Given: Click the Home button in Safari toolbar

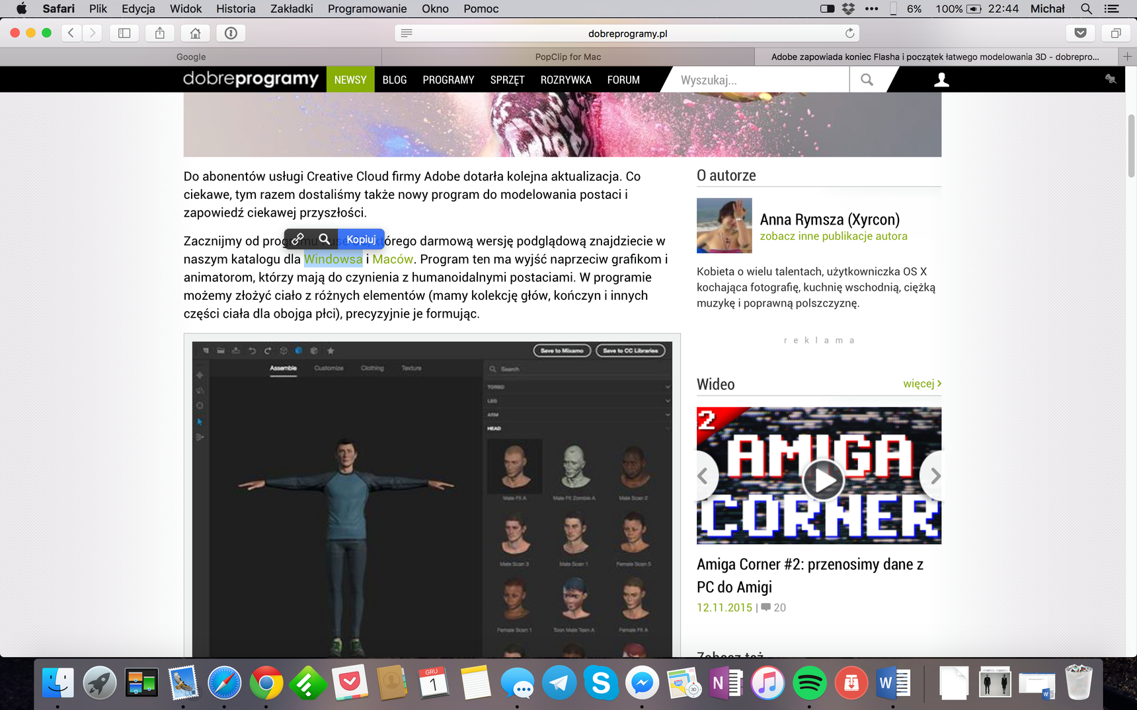Looking at the screenshot, I should 195,33.
